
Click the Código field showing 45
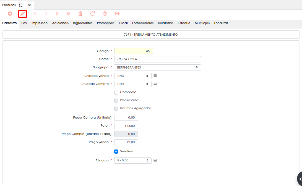point(134,51)
